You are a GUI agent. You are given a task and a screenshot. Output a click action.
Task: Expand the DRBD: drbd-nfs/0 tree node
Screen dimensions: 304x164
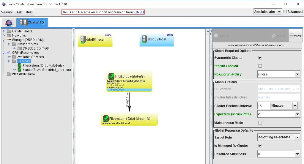click(x=15, y=48)
